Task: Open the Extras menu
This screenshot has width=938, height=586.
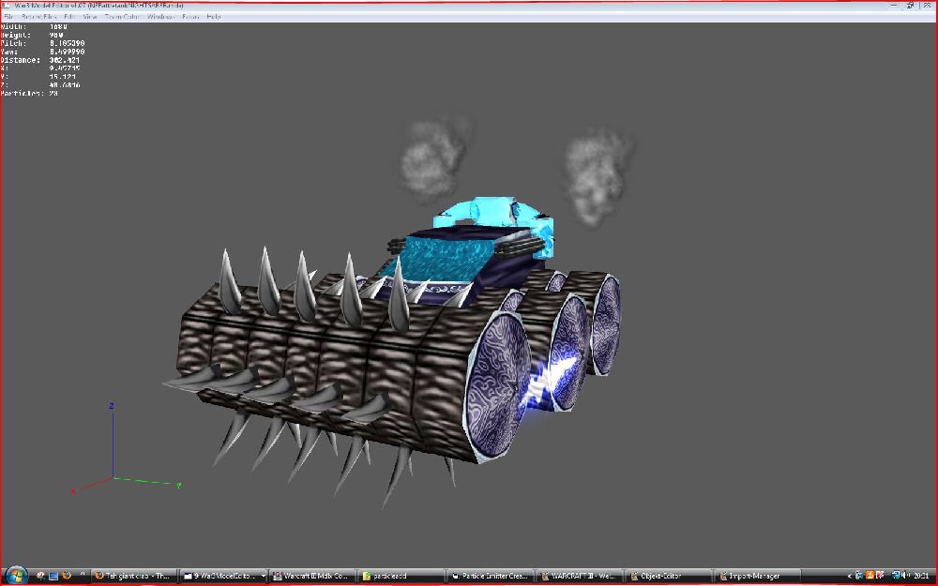Action: click(x=190, y=17)
